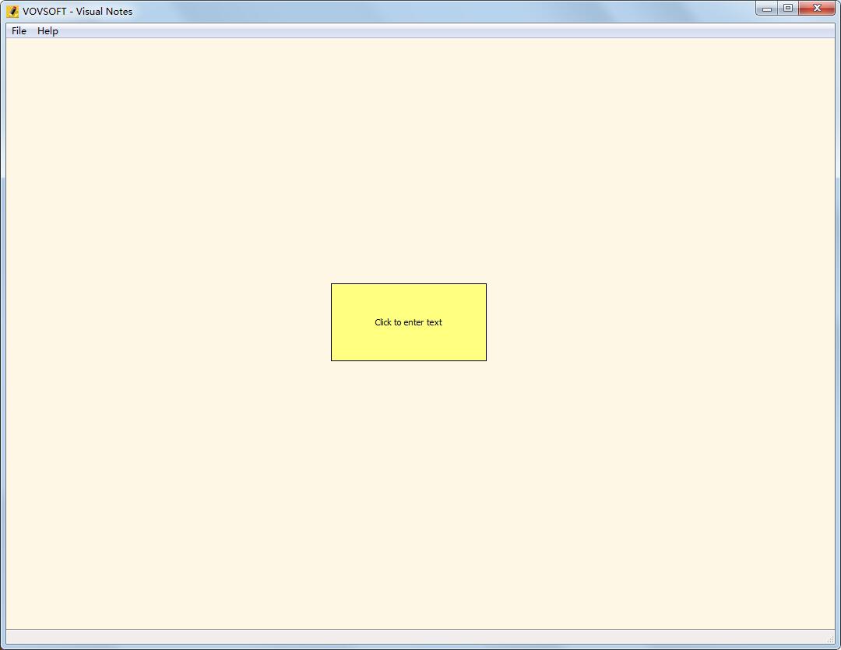Image resolution: width=841 pixels, height=650 pixels.
Task: Click yellow area above the note text
Action: [x=409, y=300]
